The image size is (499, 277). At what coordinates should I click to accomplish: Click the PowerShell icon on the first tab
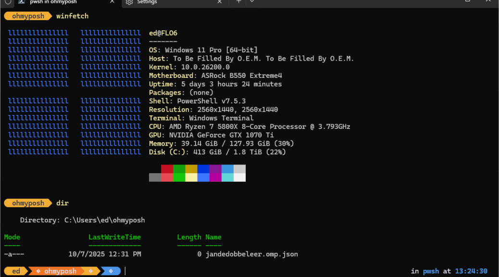[x=22, y=2]
